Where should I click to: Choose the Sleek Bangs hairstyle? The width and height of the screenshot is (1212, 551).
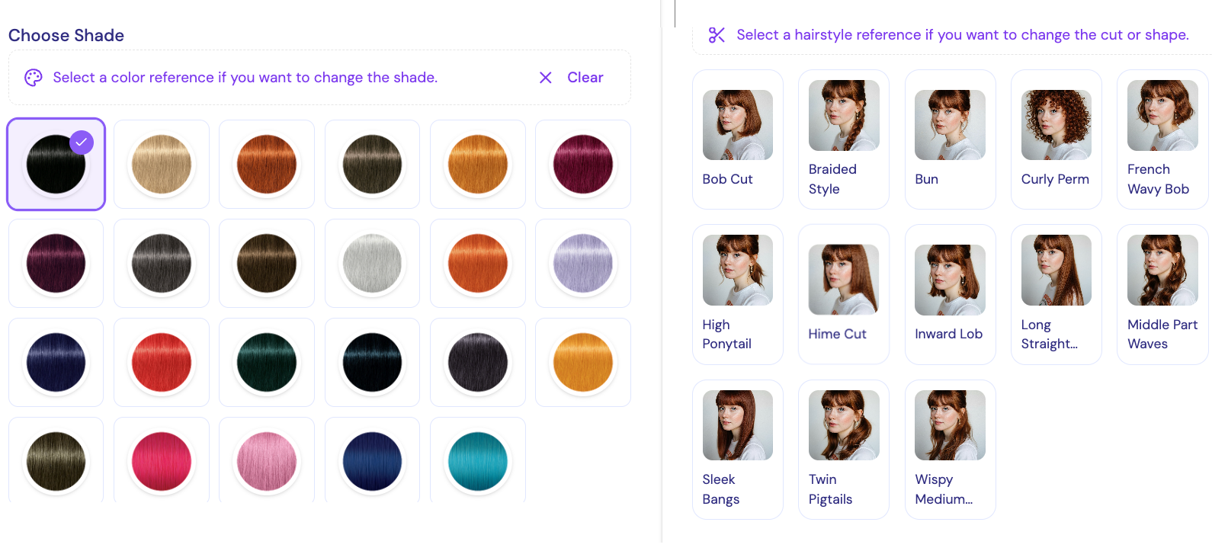tap(737, 450)
